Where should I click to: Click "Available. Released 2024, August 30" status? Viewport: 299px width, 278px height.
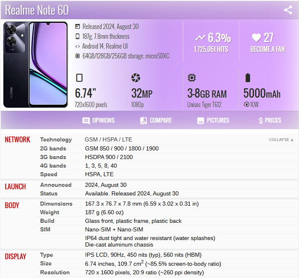click(x=132, y=194)
